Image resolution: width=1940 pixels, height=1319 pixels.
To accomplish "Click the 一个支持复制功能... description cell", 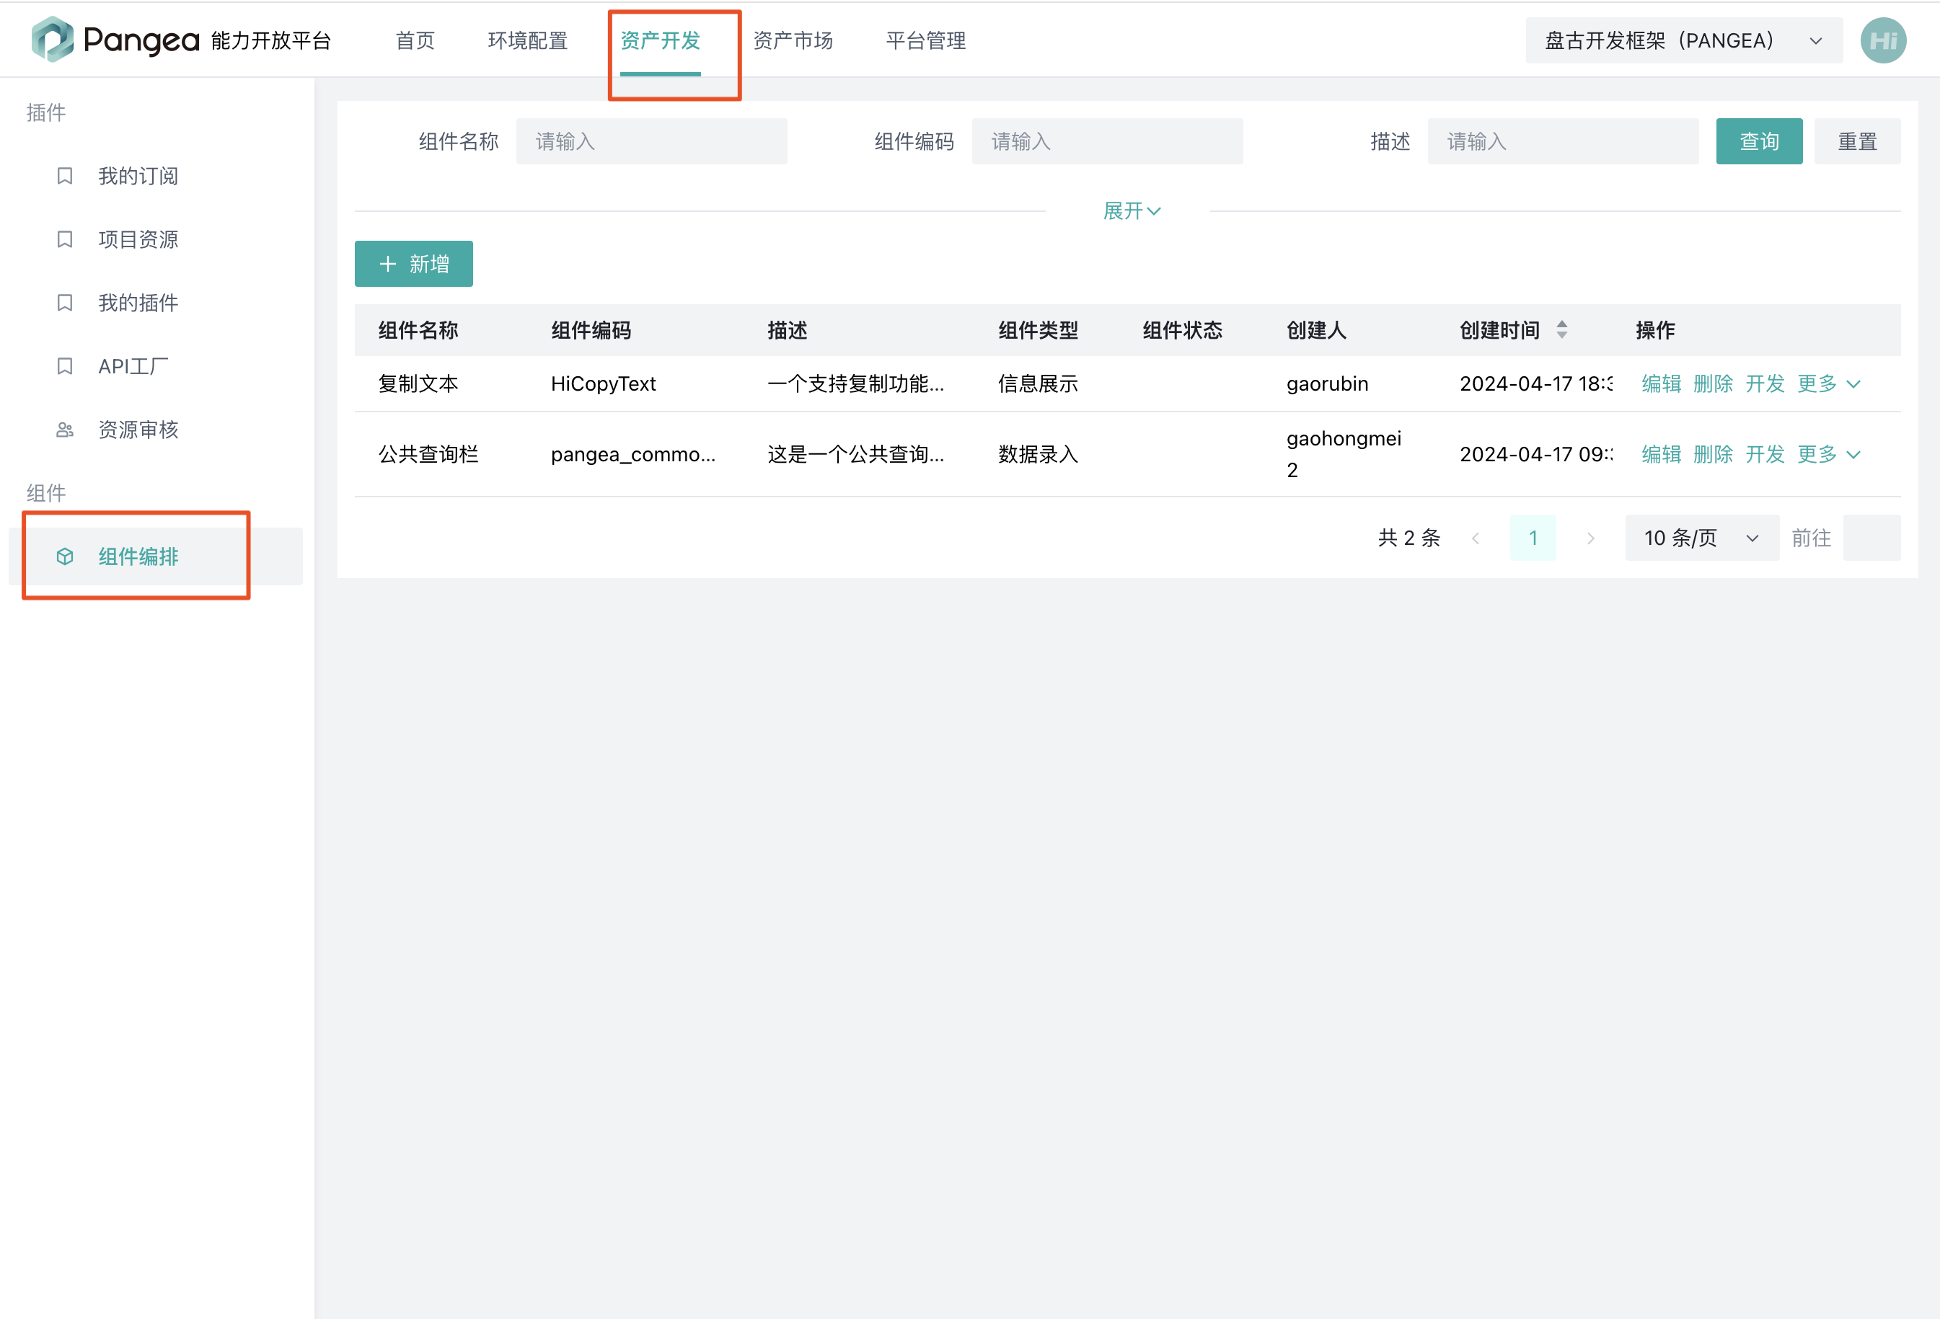I will pos(855,383).
